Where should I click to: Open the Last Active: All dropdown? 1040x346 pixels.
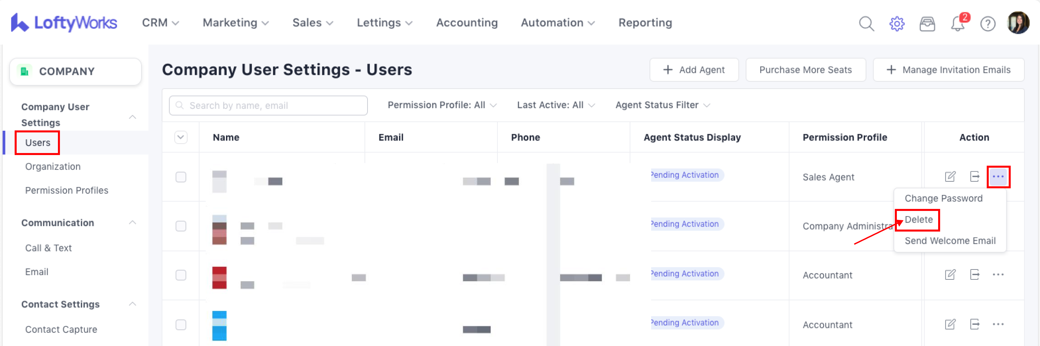point(556,105)
